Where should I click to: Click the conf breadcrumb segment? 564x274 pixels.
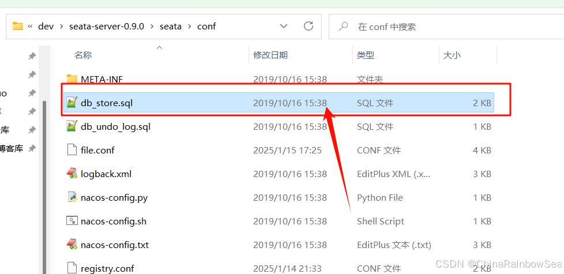point(206,27)
